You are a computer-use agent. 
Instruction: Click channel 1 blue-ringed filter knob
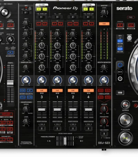pyautogui.click(x=57, y=80)
